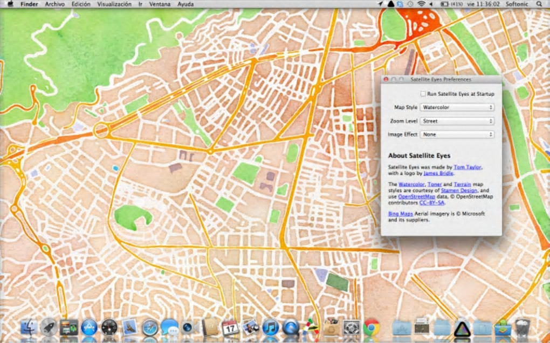
Task: Open the OpenStreetMap link
Action: tap(416, 197)
